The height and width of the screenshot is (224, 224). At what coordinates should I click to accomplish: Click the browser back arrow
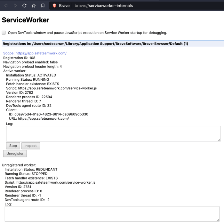tap(6, 6)
